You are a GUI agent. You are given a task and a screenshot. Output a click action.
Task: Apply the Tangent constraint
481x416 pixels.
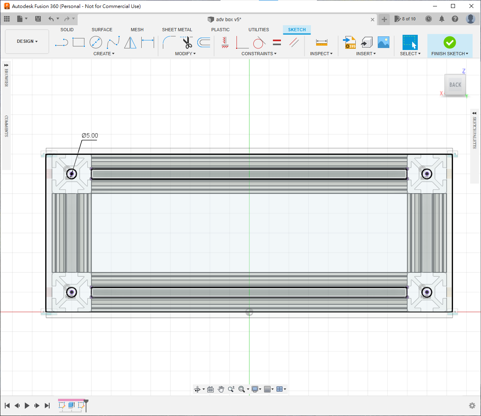(259, 42)
